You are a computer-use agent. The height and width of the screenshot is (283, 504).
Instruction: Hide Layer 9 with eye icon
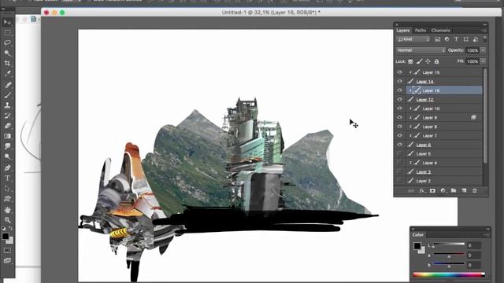399,117
